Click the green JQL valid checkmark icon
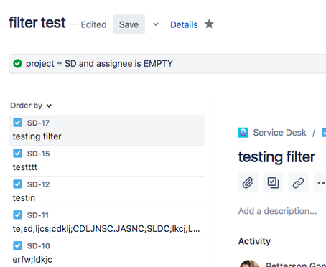This screenshot has height=267, width=326. point(17,64)
